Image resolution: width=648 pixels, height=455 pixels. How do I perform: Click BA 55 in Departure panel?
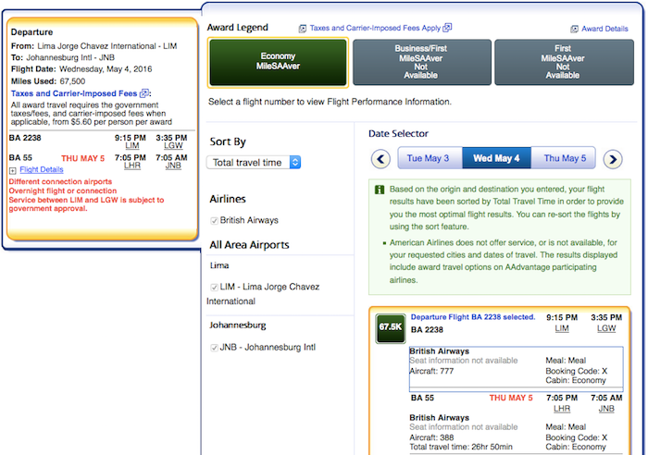pos(20,158)
